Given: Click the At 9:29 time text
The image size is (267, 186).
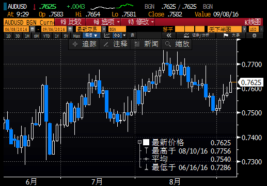Looking at the screenshot, I should coord(18,14).
